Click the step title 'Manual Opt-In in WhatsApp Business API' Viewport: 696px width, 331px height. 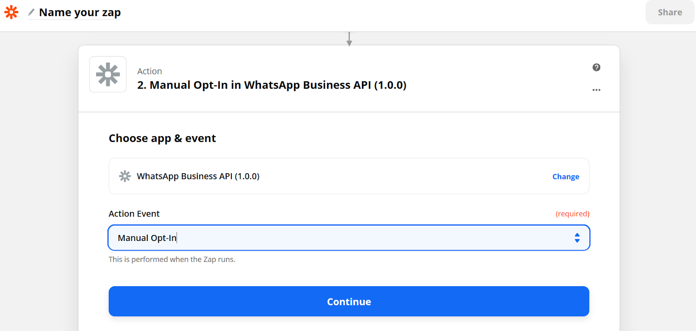coord(272,85)
